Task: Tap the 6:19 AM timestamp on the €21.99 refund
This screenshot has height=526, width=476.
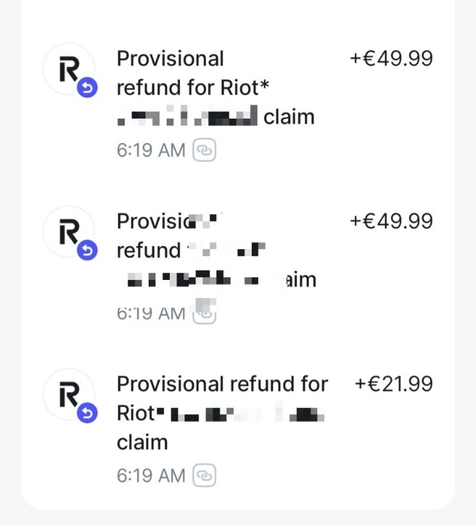Action: 151,476
